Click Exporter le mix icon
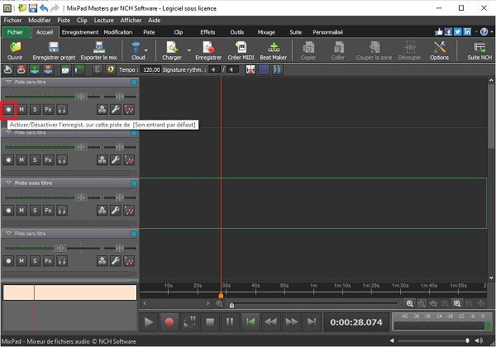The width and height of the screenshot is (496, 347). (x=98, y=47)
